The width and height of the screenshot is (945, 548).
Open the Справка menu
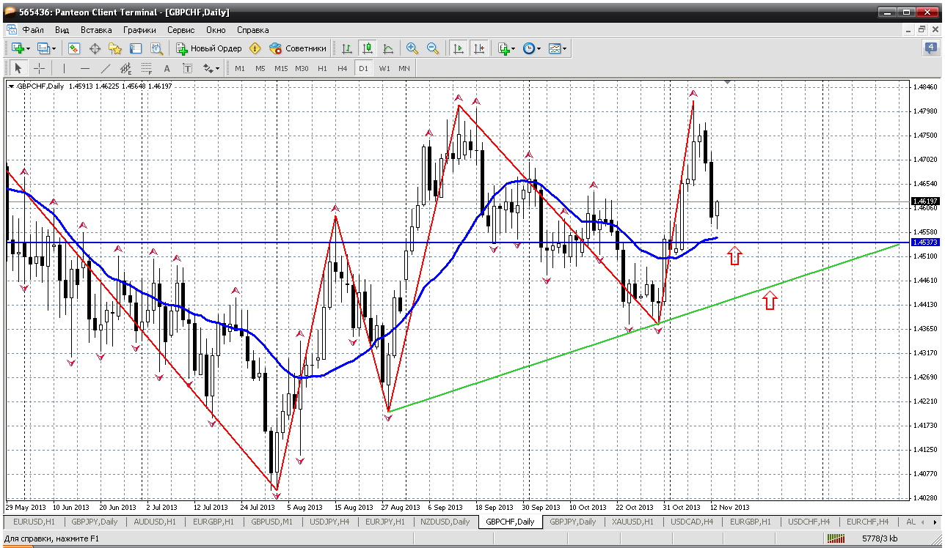pyautogui.click(x=252, y=30)
